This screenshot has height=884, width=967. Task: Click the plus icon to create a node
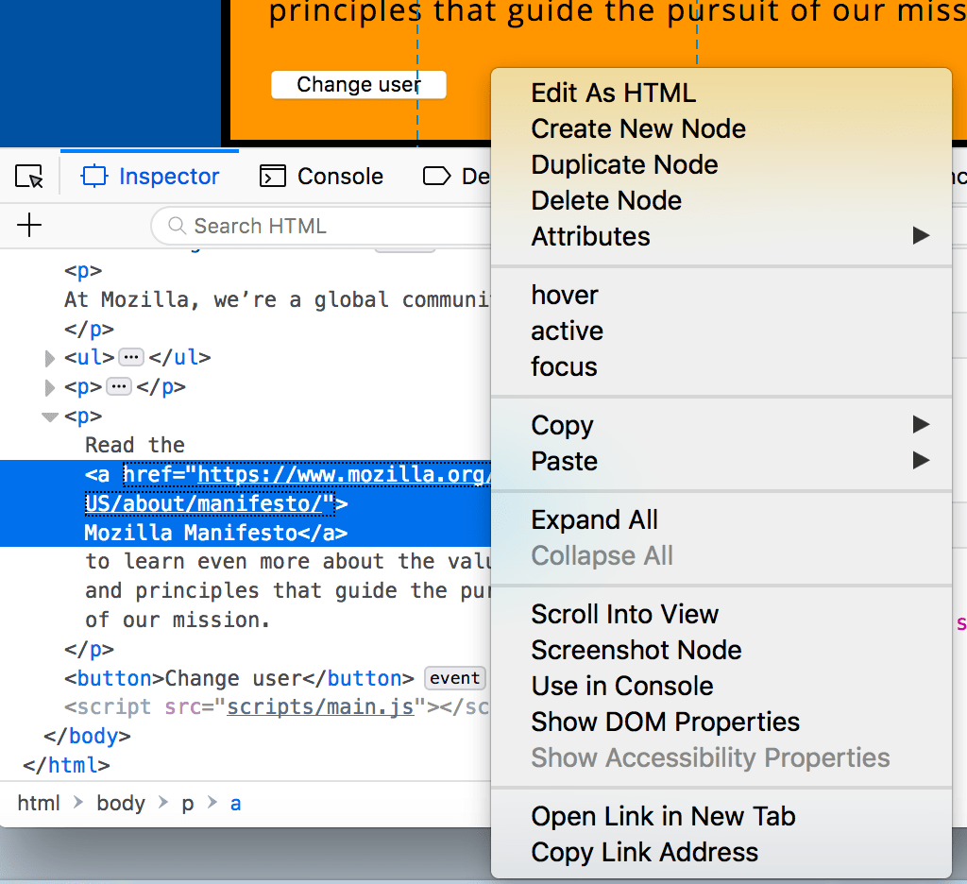click(x=28, y=225)
